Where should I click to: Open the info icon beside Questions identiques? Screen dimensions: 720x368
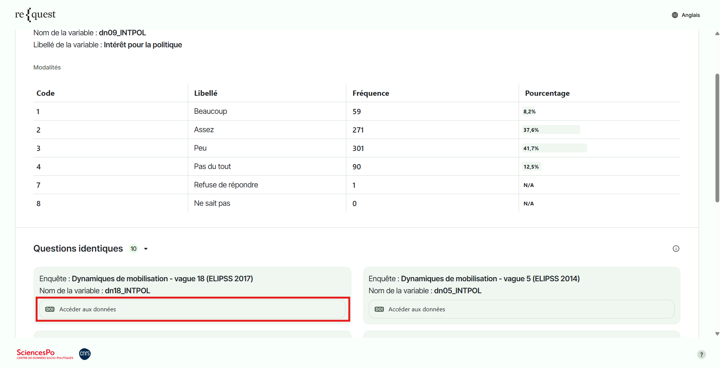pyautogui.click(x=676, y=249)
